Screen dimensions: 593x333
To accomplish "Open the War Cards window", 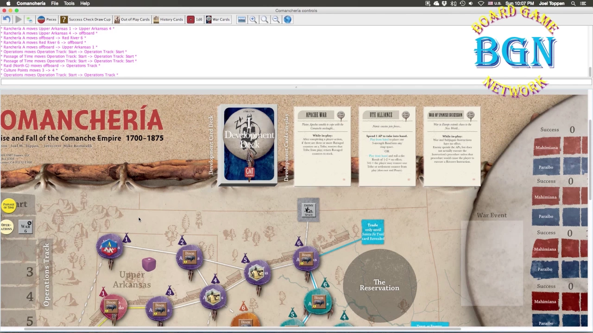I will 218,19.
